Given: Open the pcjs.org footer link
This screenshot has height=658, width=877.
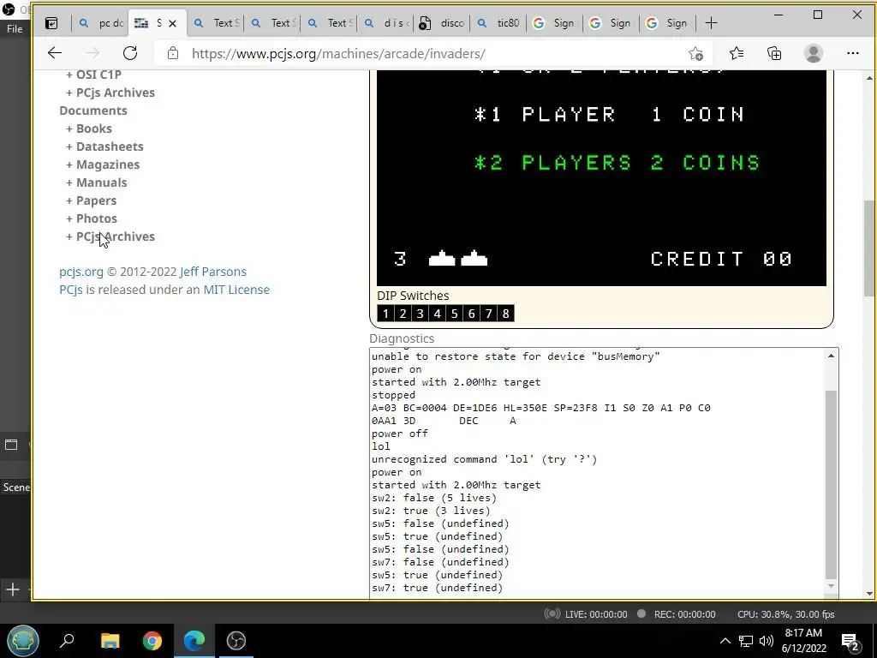Looking at the screenshot, I should [x=81, y=272].
